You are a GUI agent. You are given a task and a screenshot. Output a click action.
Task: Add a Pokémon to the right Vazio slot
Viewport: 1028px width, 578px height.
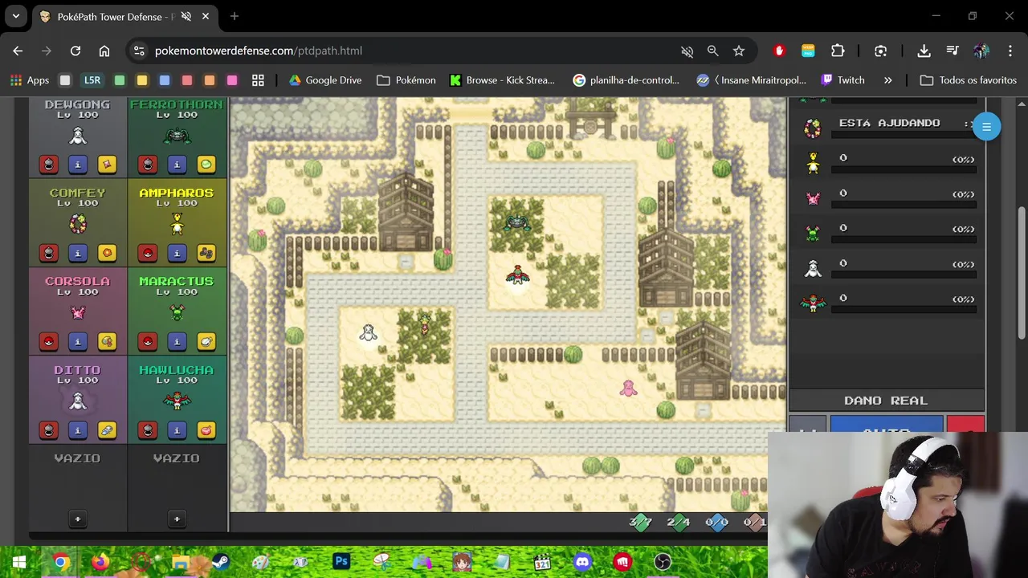click(x=177, y=519)
